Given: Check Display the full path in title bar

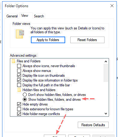Looking at the screenshot, I should [19, 85].
